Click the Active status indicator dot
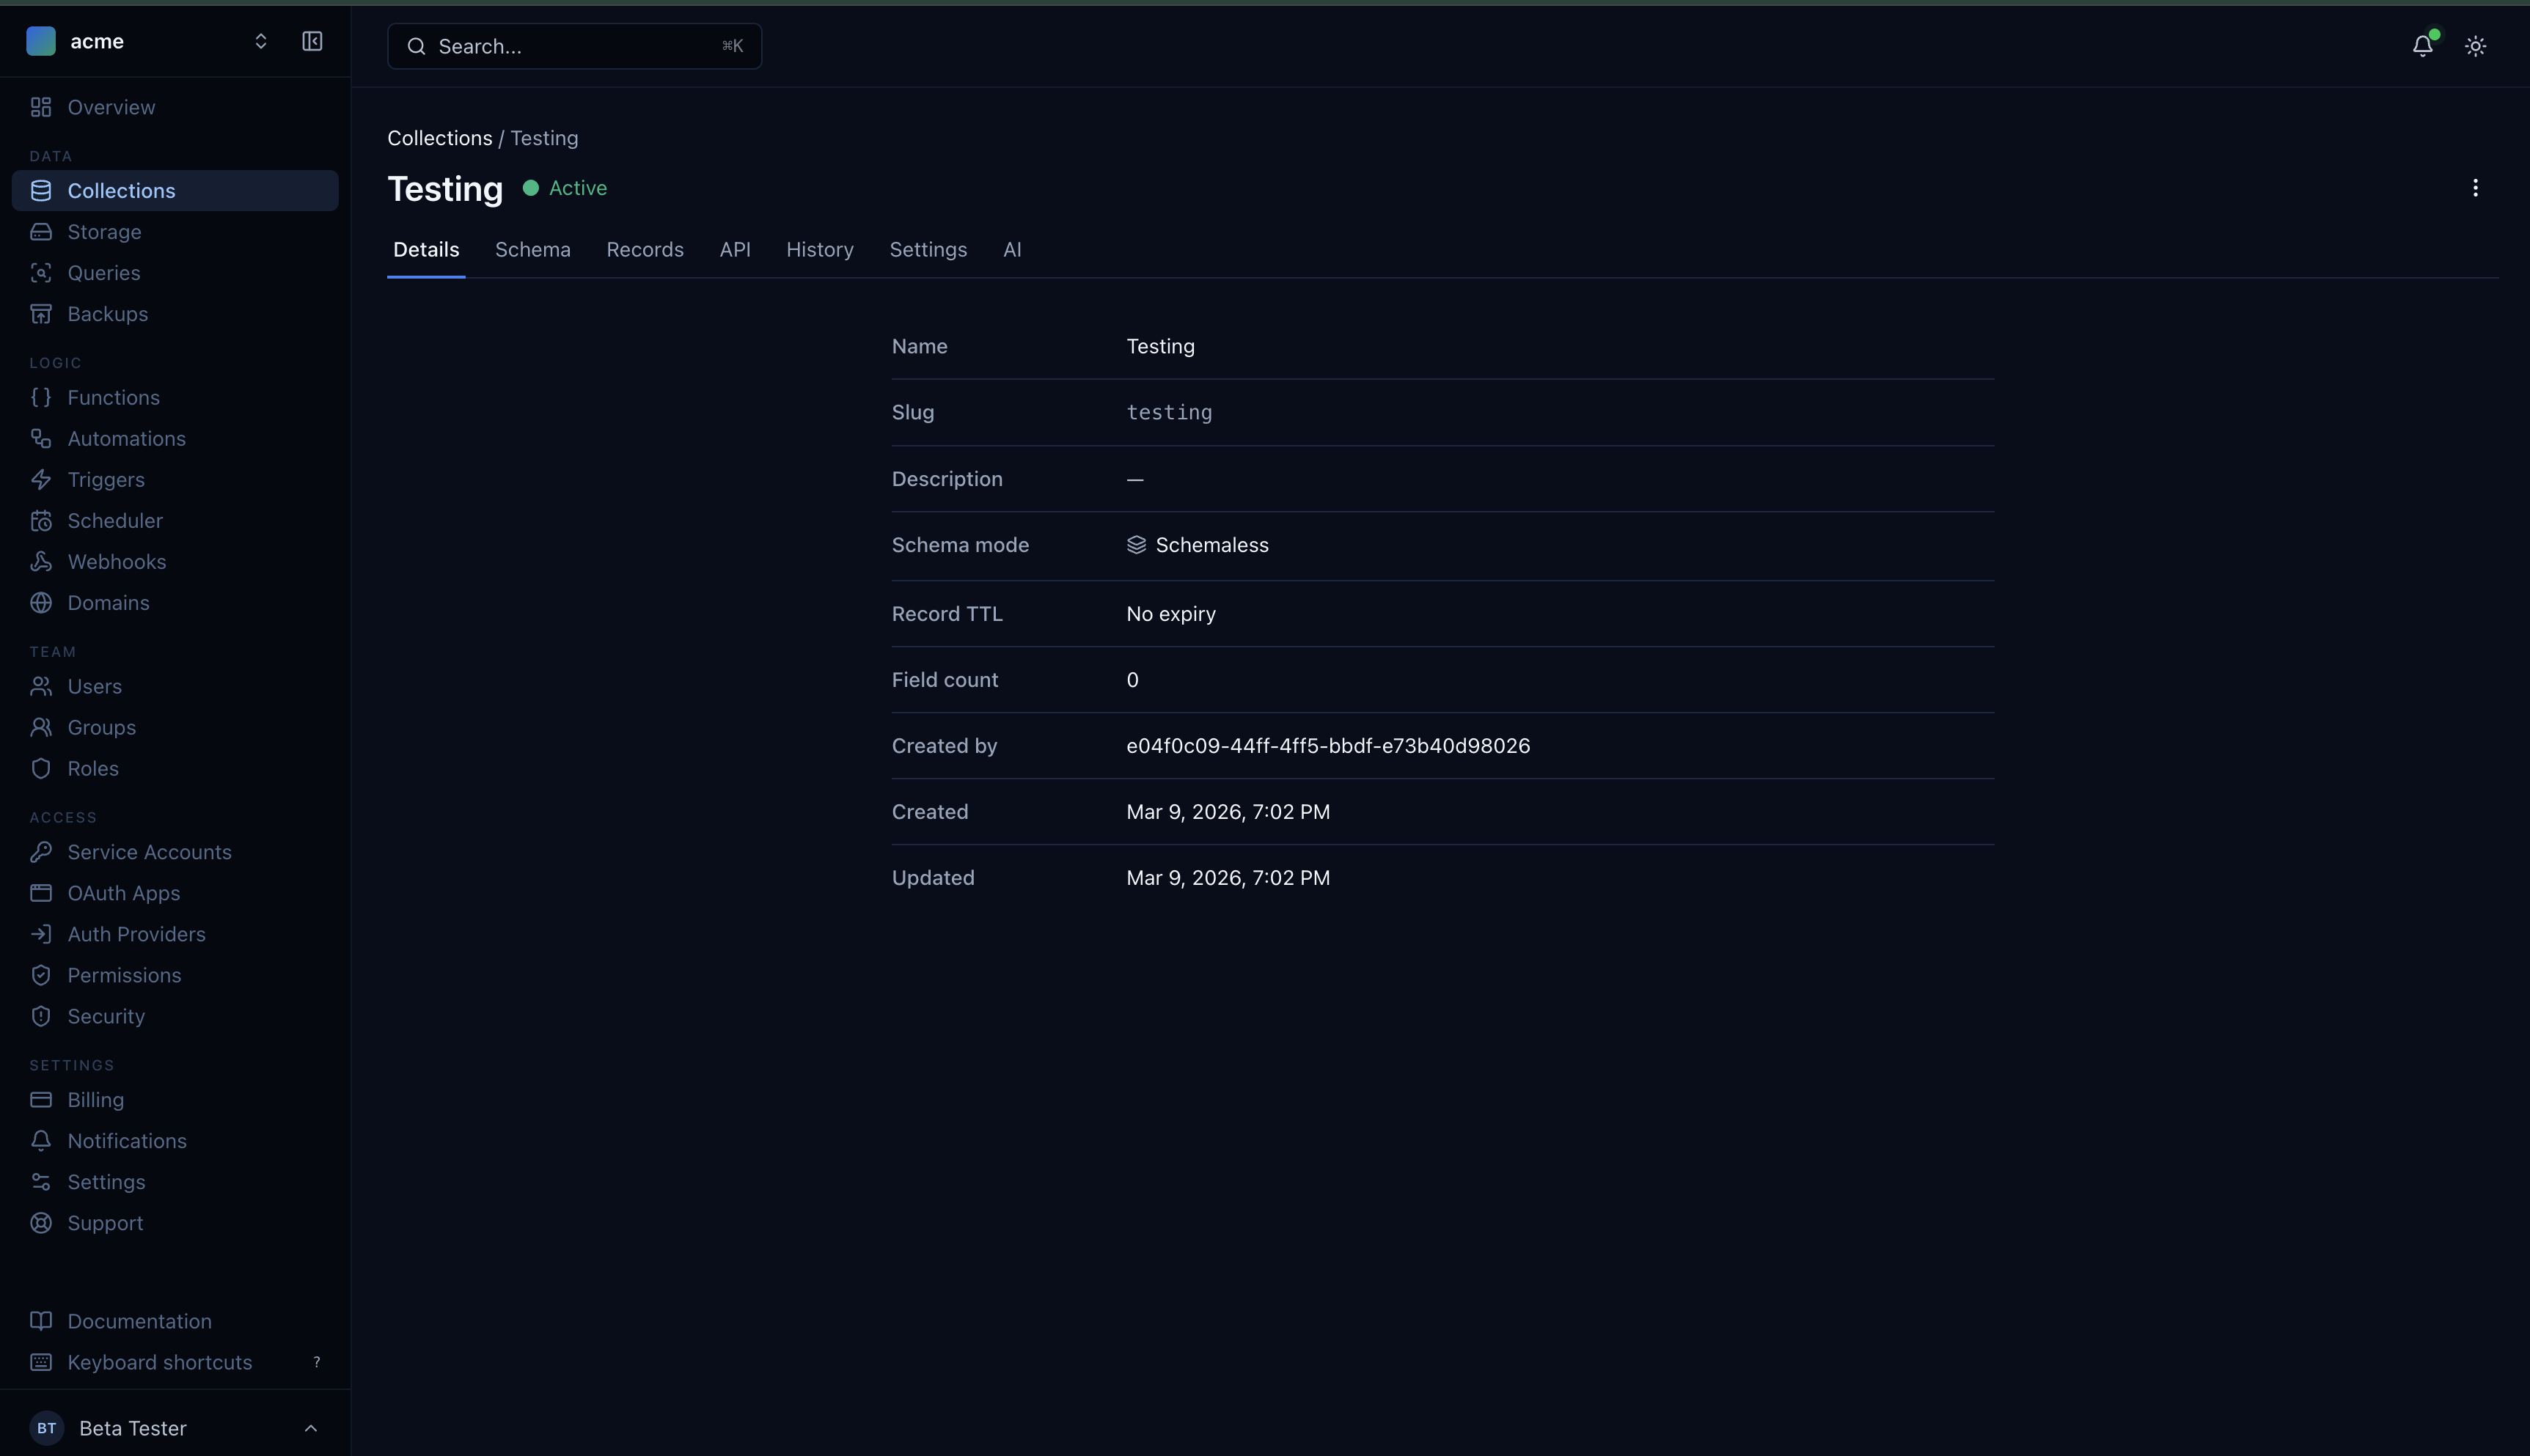 pos(531,188)
